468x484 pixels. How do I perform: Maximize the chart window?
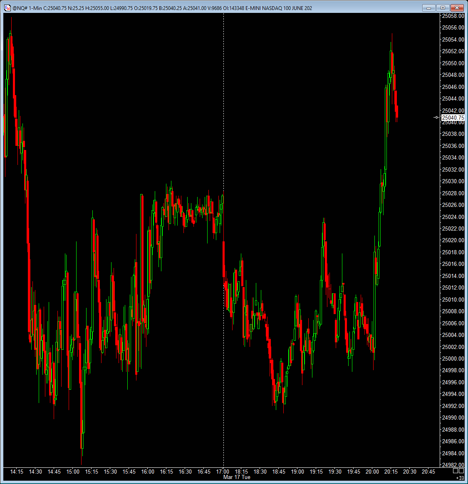(443, 8)
